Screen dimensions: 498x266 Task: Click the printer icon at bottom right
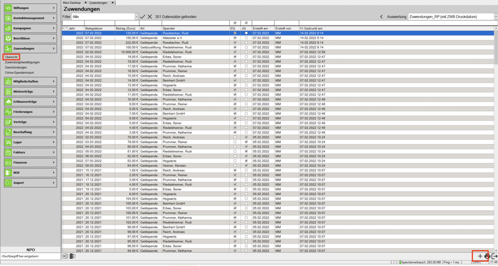(x=487, y=256)
